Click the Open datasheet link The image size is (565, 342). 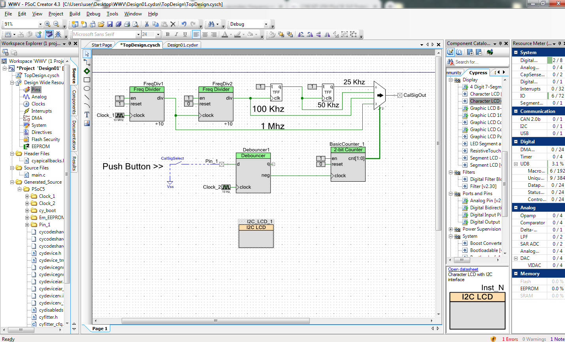click(x=463, y=269)
